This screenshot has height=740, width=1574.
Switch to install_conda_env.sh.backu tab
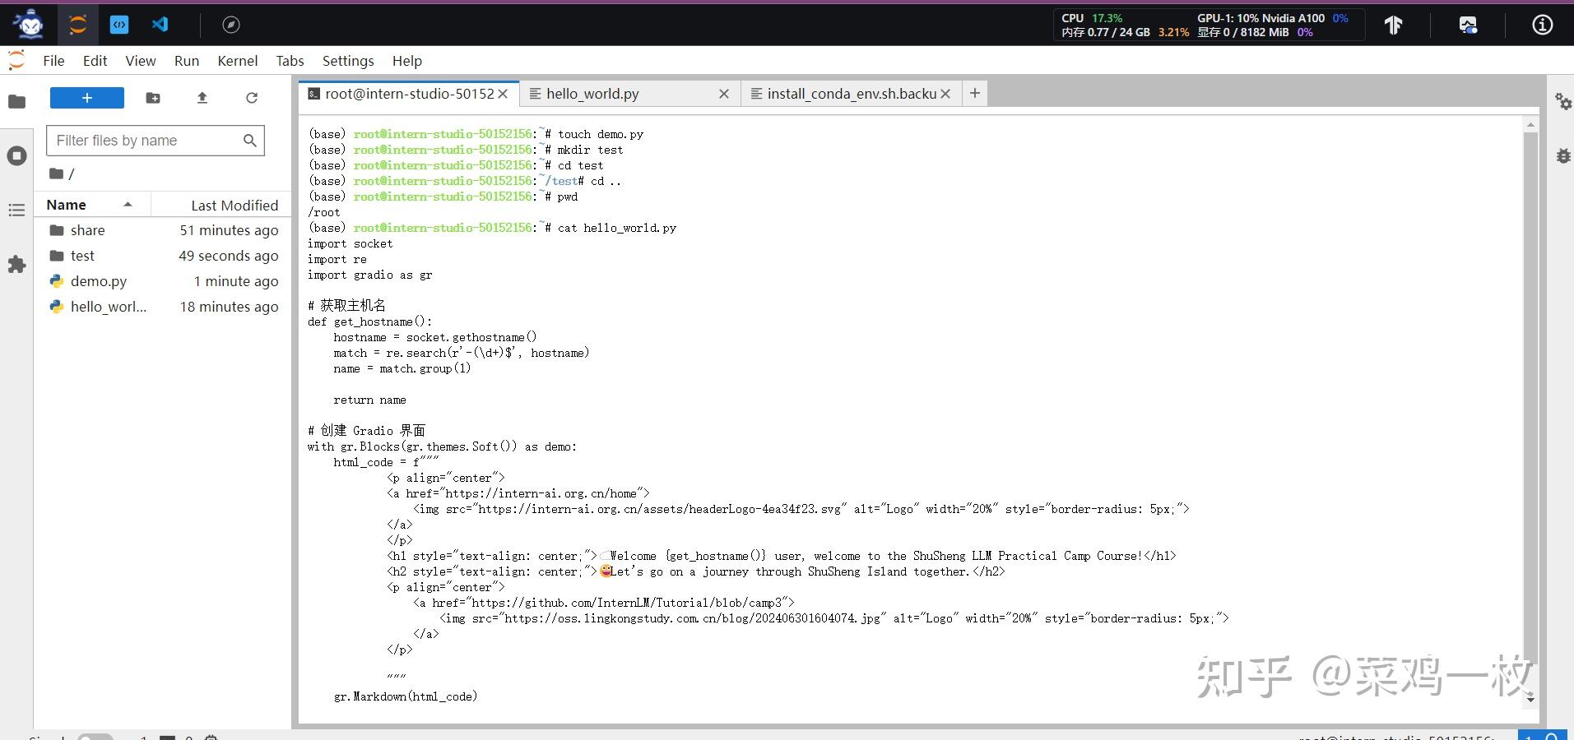coord(852,94)
